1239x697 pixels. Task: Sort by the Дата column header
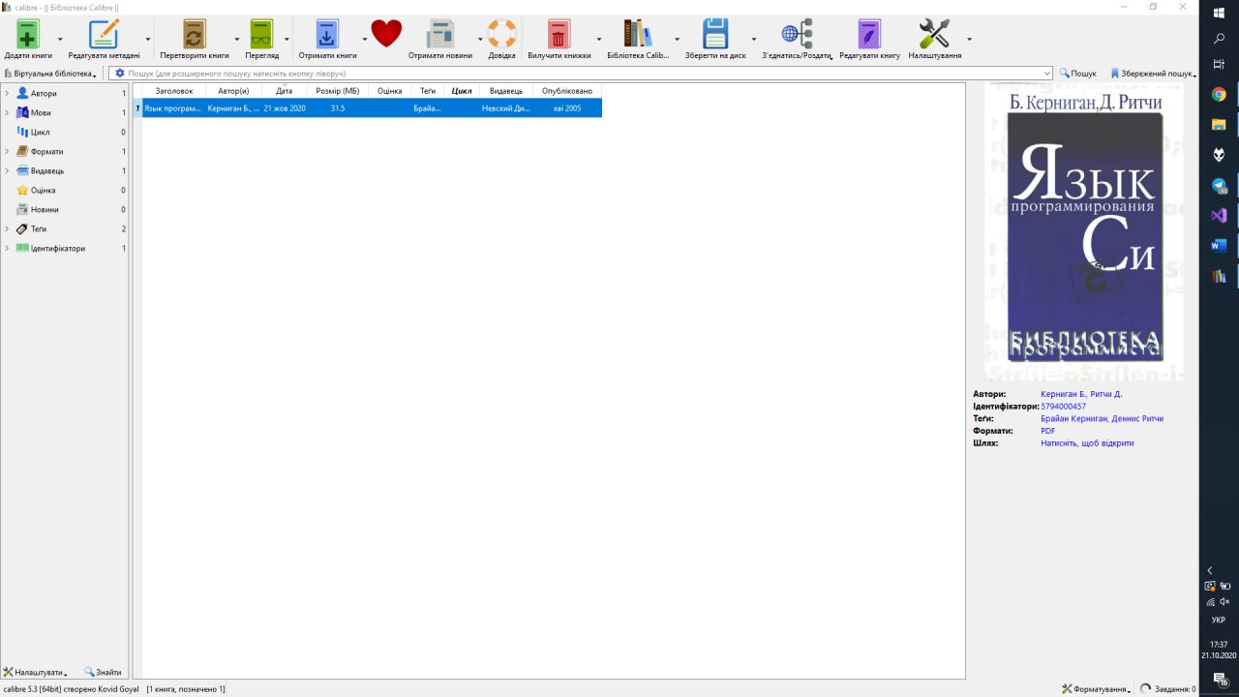point(284,91)
